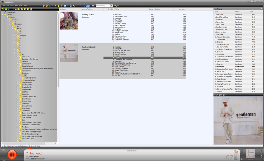Image resolution: width=264 pixels, height=161 pixels.
Task: Select album art with details view icon
Action: coord(89,6)
